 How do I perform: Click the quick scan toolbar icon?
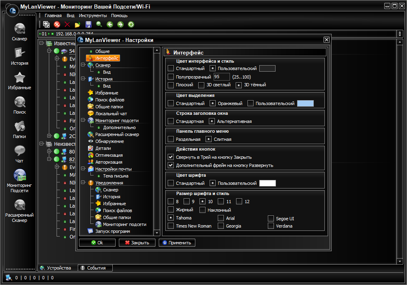click(x=46, y=24)
